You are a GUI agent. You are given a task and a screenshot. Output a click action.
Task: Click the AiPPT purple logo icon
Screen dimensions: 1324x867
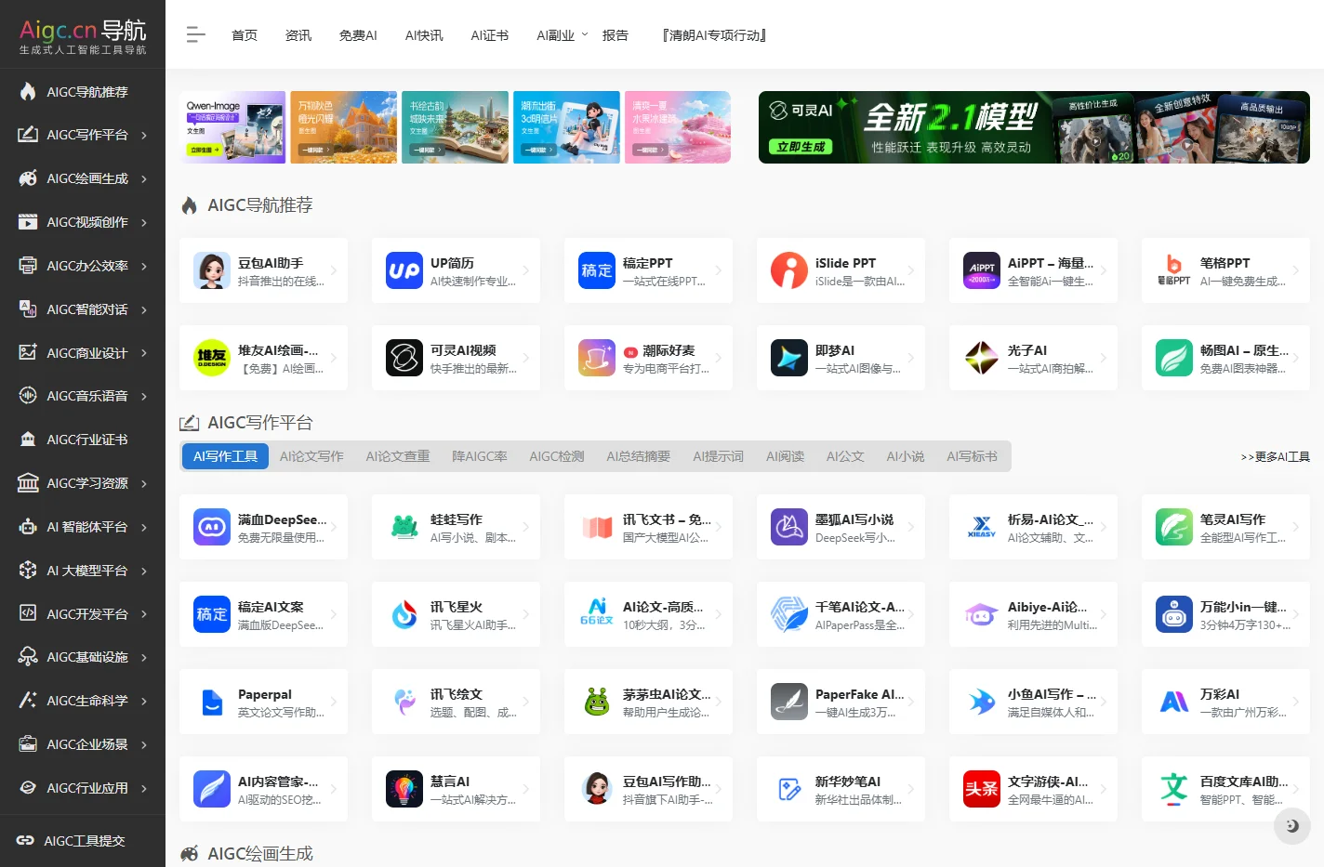coord(982,270)
